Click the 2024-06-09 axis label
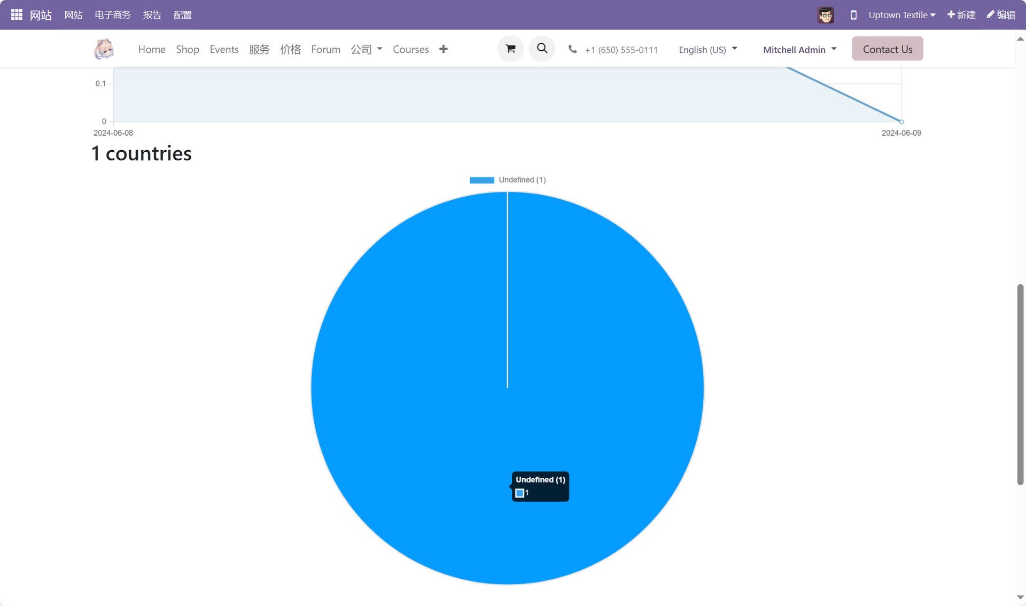 901,133
